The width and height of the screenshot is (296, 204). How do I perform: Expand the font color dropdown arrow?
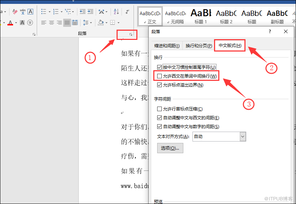pyautogui.click(x=16, y=23)
